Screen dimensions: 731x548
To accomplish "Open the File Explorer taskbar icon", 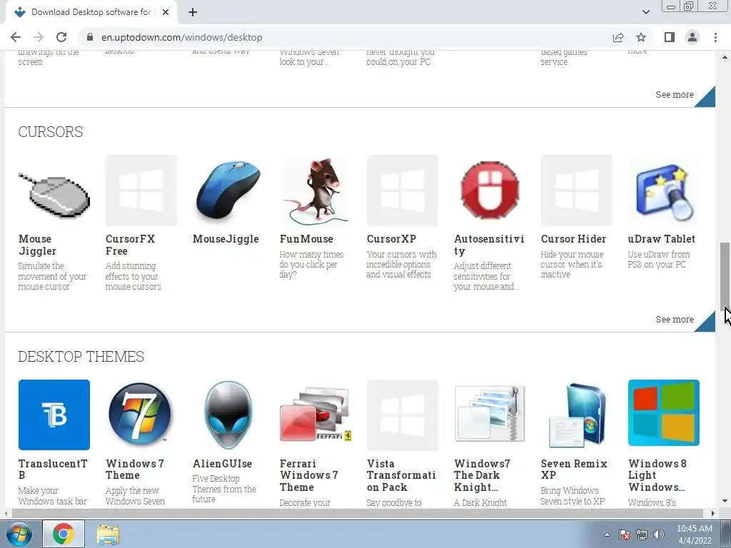I will [108, 534].
